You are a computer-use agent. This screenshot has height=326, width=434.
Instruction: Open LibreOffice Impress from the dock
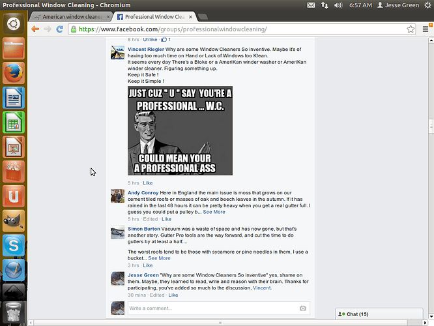[x=14, y=147]
